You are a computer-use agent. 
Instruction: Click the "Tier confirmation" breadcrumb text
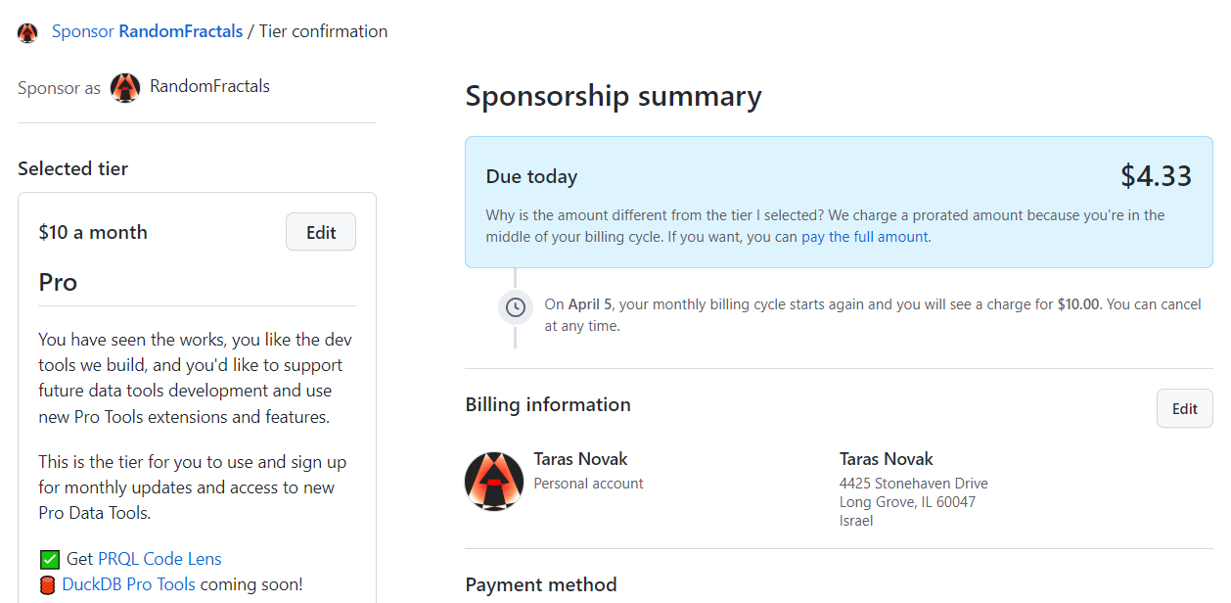(323, 31)
